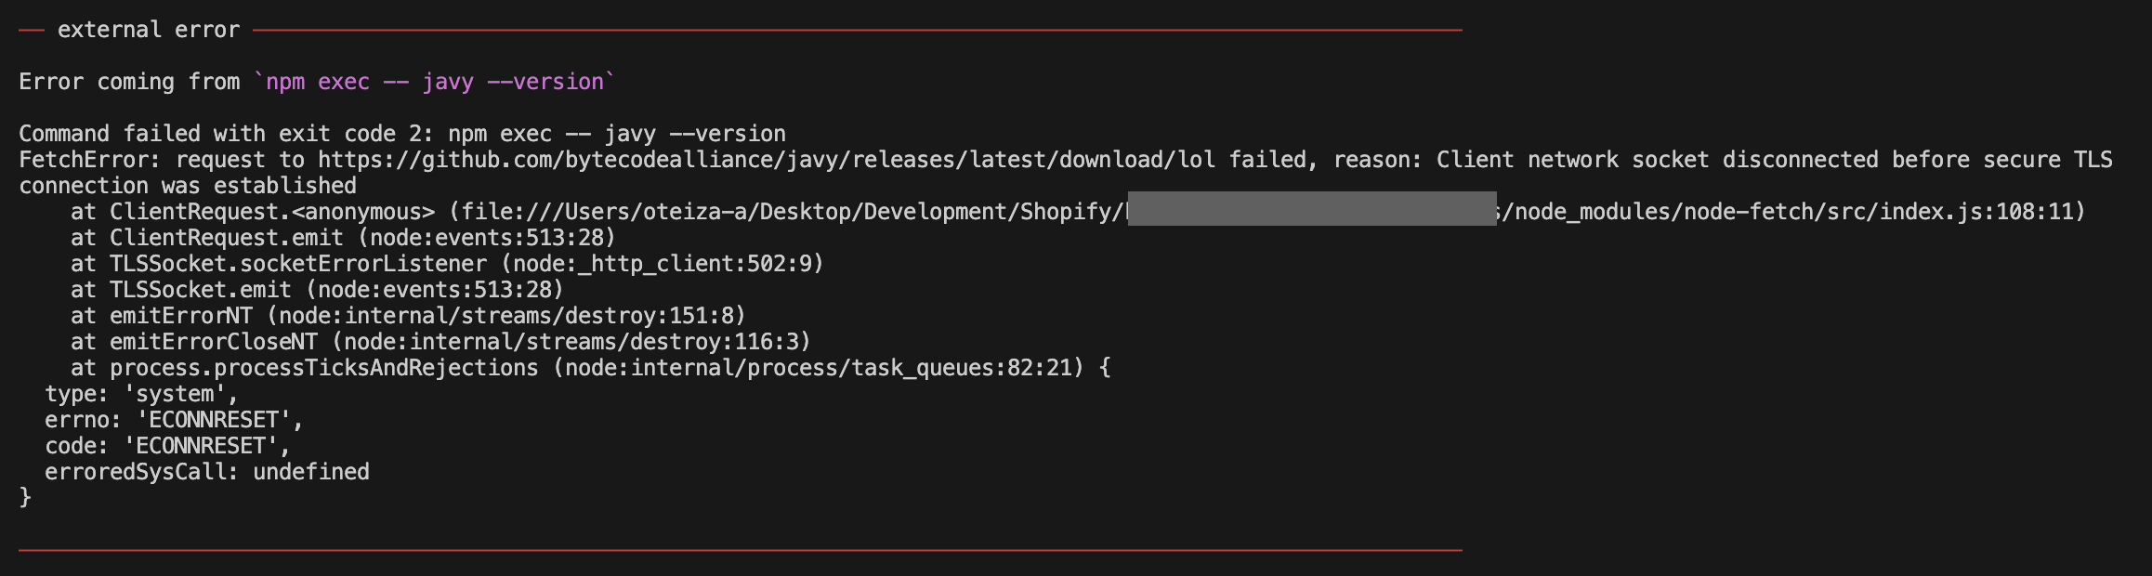Click the "emitErrorNT" function name
Screen dimensions: 2152x576
coord(180,316)
